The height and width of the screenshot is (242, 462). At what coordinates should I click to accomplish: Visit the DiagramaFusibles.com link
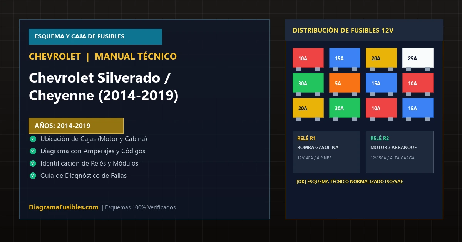point(64,207)
